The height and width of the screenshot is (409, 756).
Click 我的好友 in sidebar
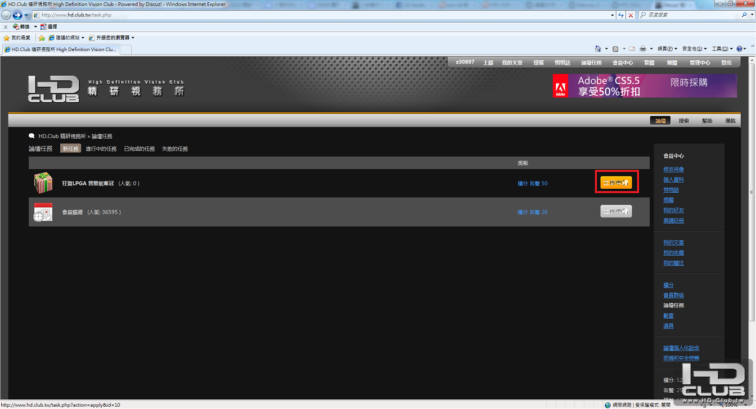tap(673, 210)
